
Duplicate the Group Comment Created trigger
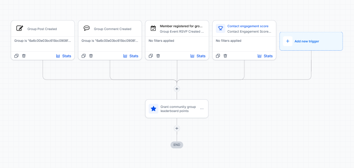click(83, 56)
